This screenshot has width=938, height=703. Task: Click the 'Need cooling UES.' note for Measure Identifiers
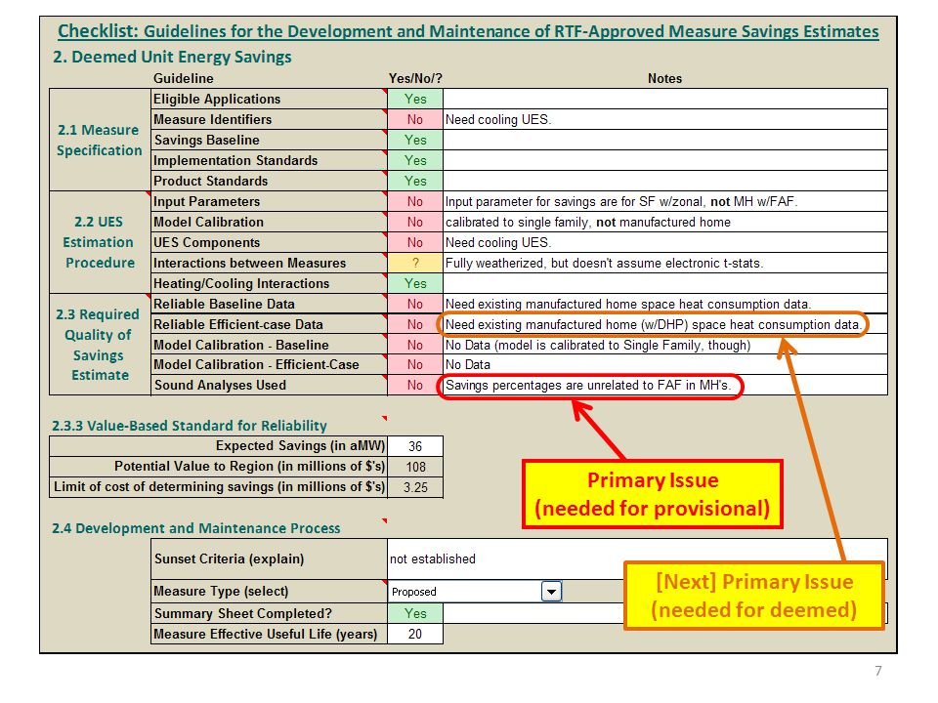point(665,119)
